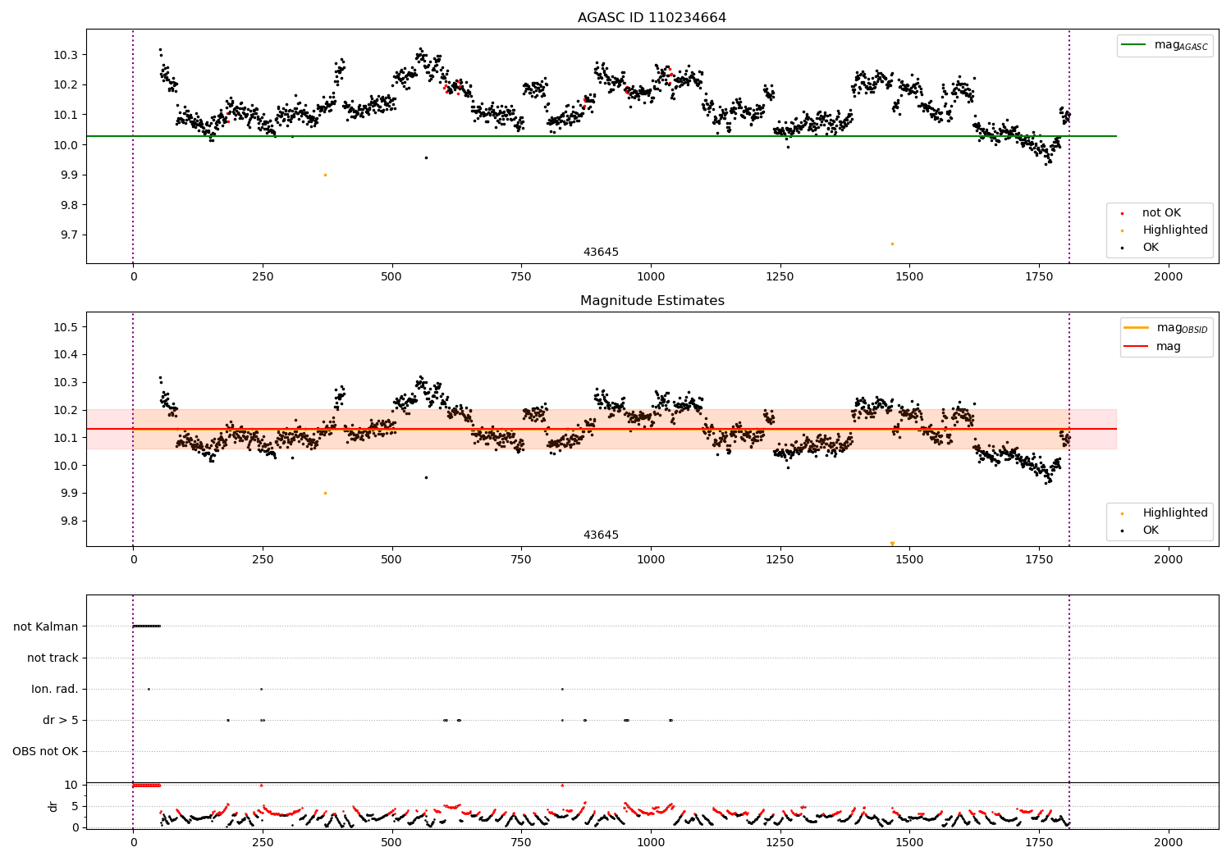Click the '9.7' y-tick in the top panel
This screenshot has width=1231, height=861.
pos(69,235)
